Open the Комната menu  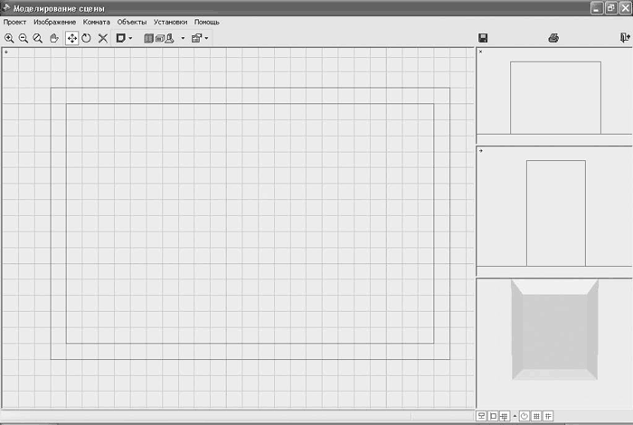click(x=97, y=23)
